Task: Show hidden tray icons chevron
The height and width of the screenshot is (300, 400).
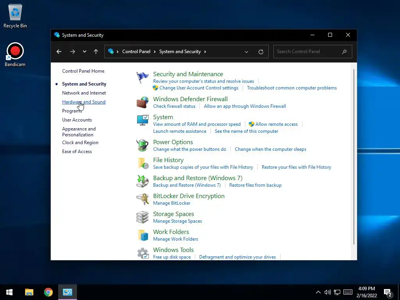Action: coord(318,292)
